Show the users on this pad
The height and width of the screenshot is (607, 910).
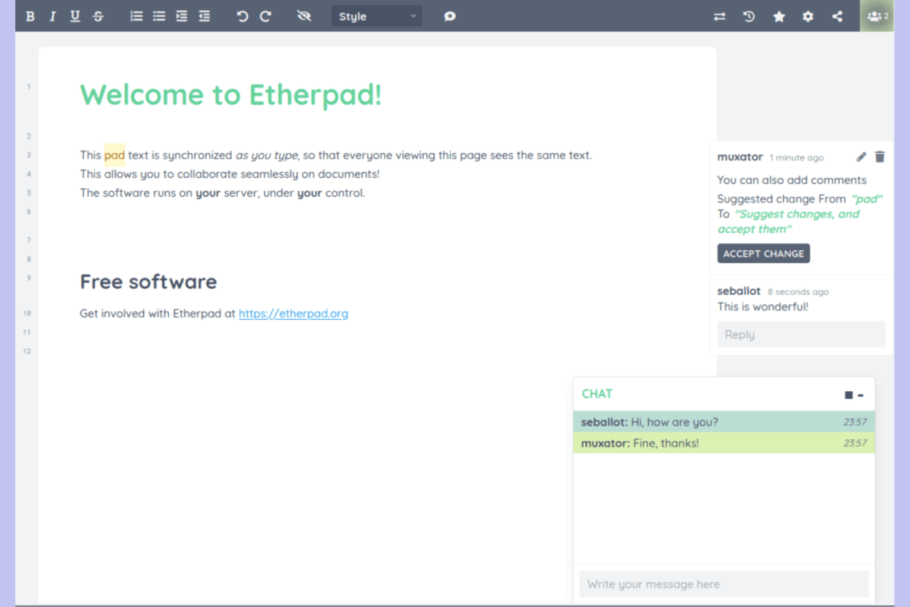tap(877, 17)
